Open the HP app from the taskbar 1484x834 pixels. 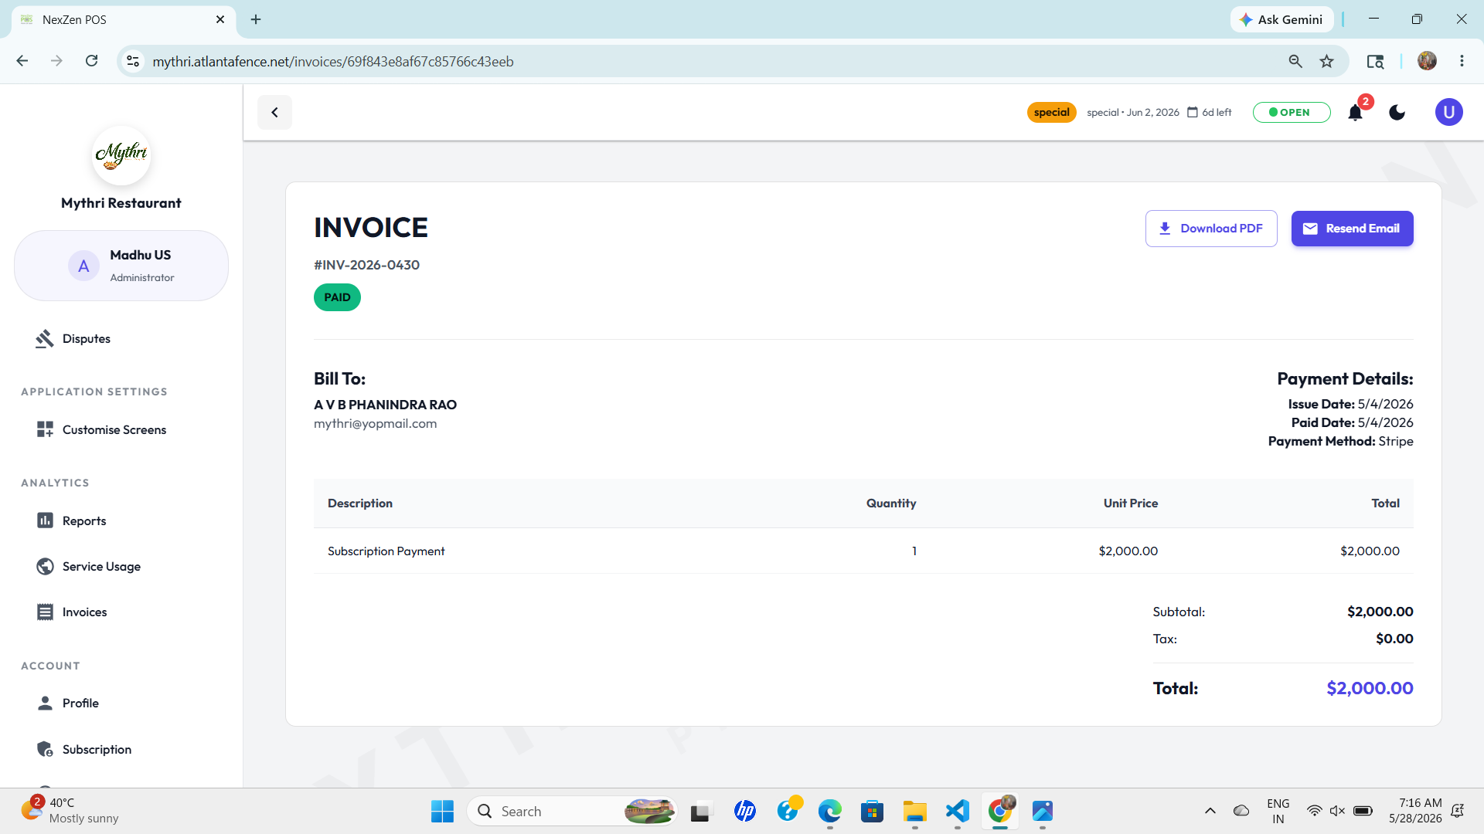pyautogui.click(x=745, y=812)
